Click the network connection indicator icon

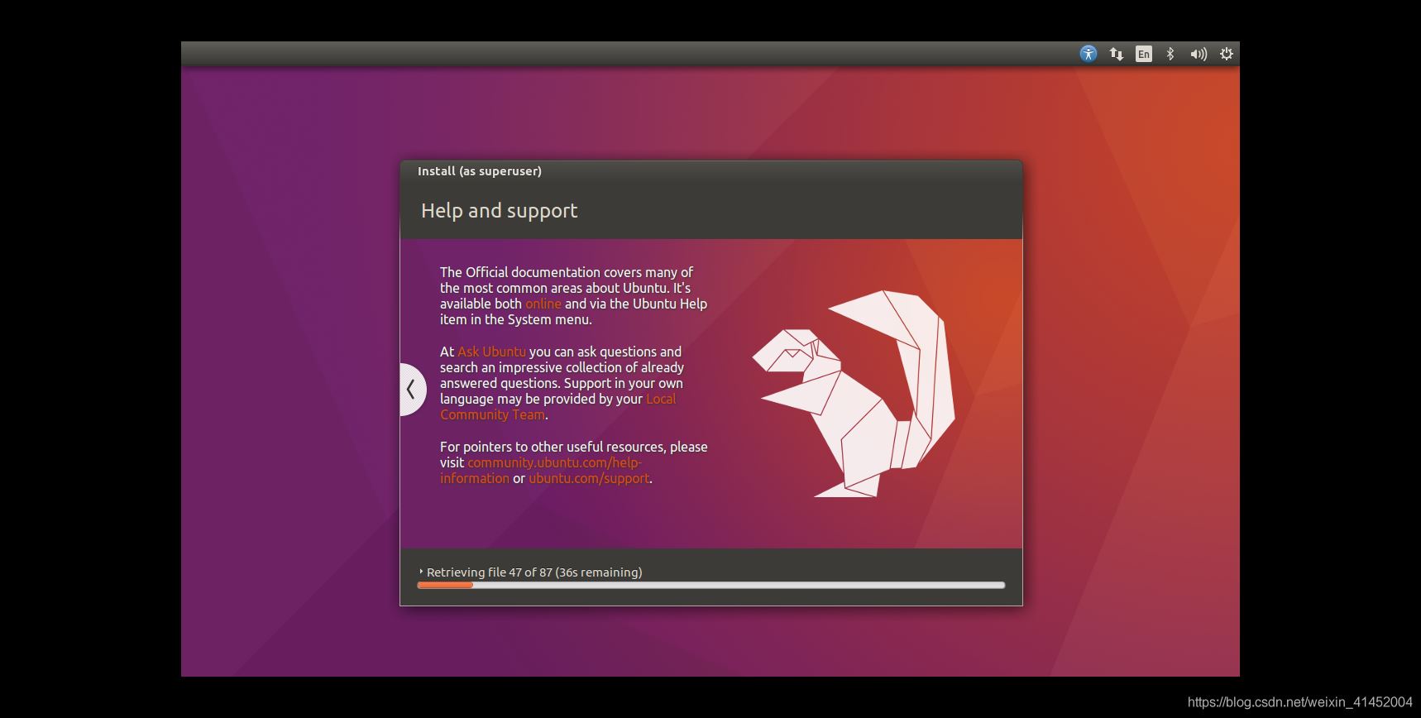click(1116, 54)
